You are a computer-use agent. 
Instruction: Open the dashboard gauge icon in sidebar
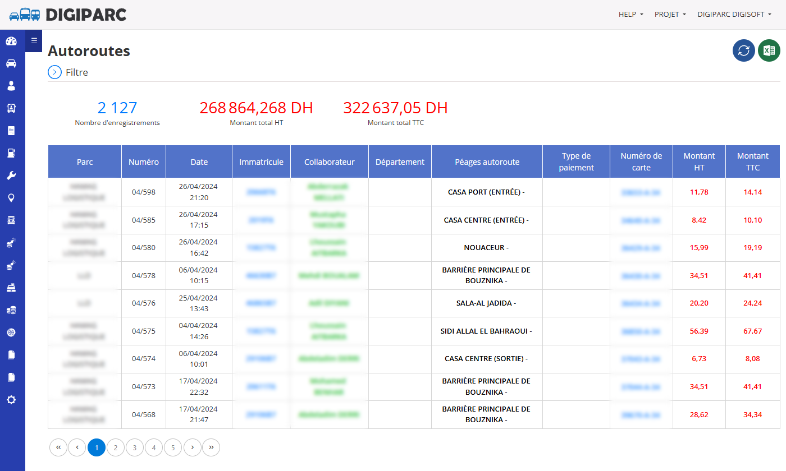[x=11, y=41]
